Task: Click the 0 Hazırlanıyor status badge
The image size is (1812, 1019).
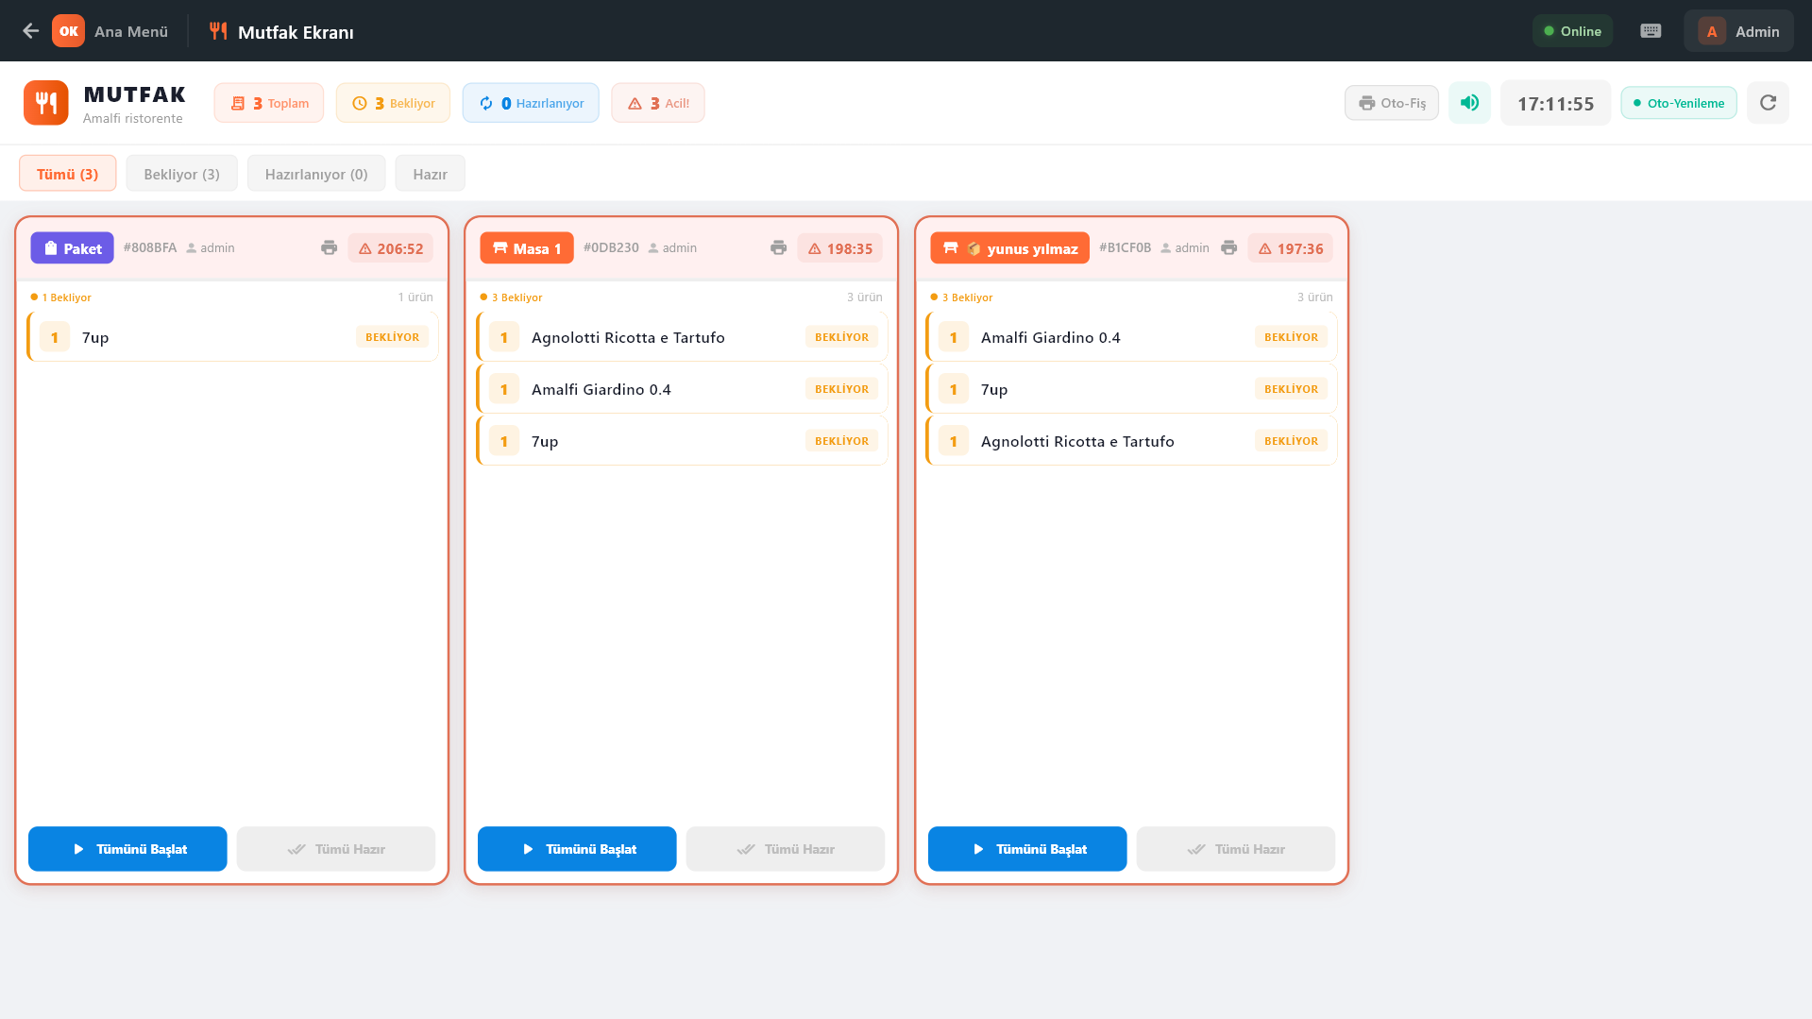Action: coord(531,103)
